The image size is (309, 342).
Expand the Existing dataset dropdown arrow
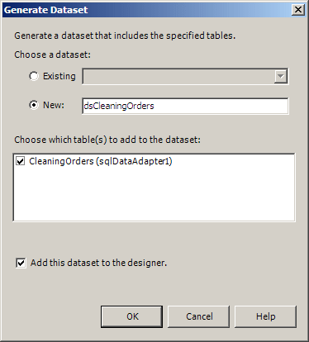coord(281,76)
